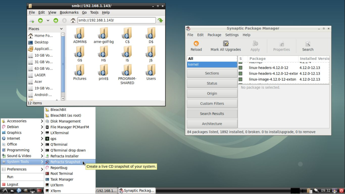Click Logout in the start menu

22,184
